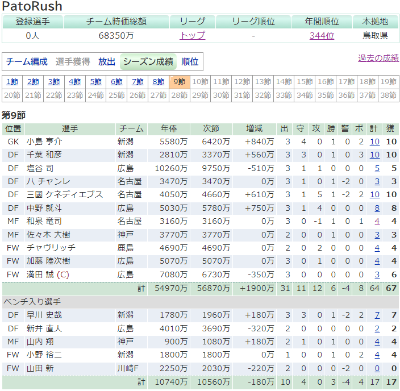Click the 位置 column header
This screenshot has height=391, width=400.
coord(13,128)
